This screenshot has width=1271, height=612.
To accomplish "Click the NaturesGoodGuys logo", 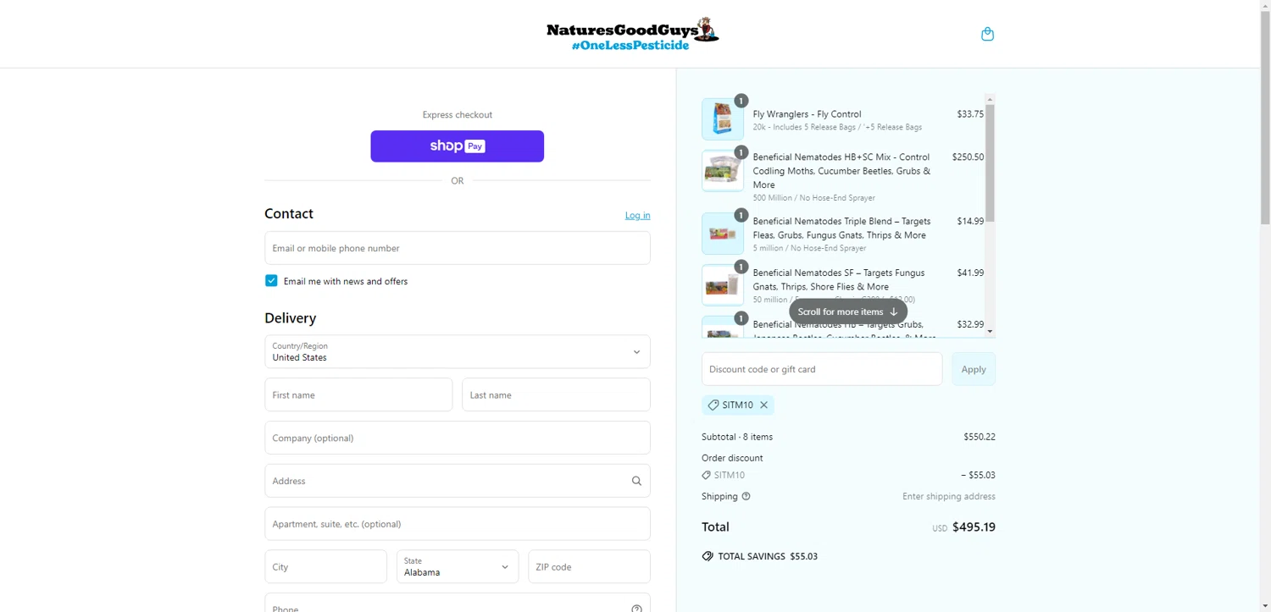I will point(632,34).
